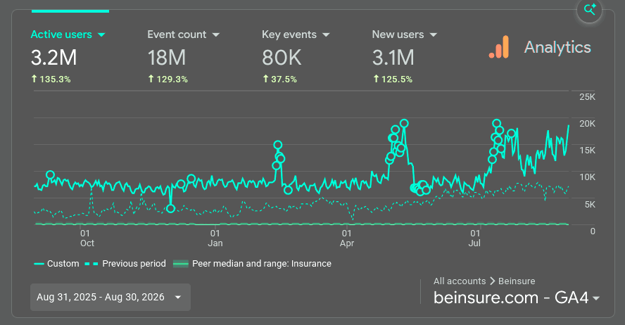625x325 pixels.
Task: Click the 135.3% increase indicator
Action: pos(51,79)
